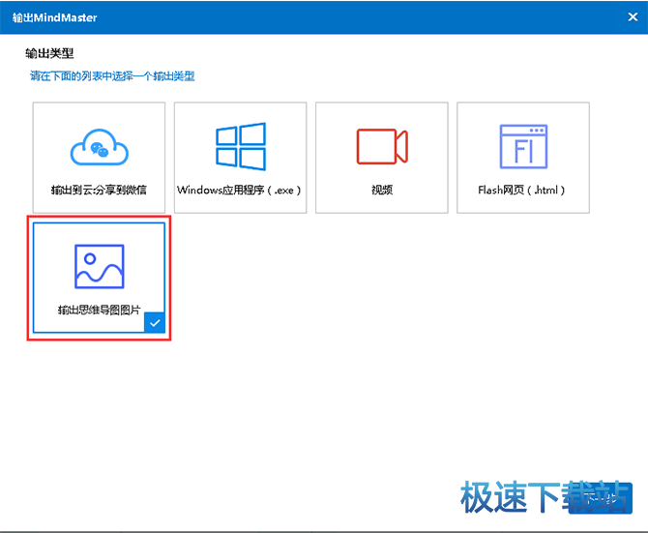
Task: Close the 输出MindMaster dialog
Action: coord(633,17)
